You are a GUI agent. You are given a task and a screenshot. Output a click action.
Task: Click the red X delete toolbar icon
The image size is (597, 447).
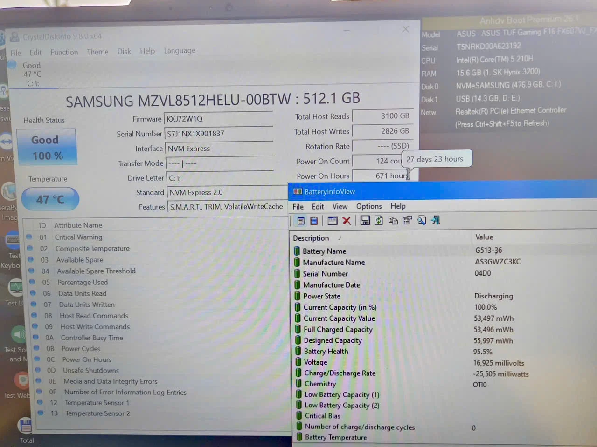[347, 221]
